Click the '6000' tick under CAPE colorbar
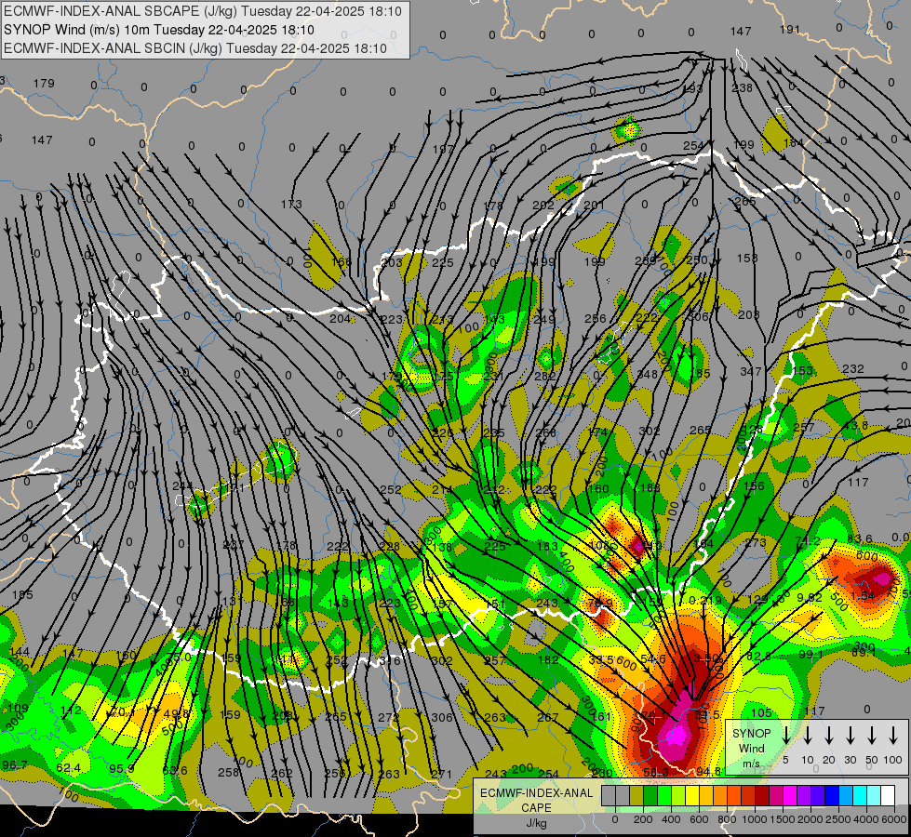This screenshot has height=837, width=911. [894, 819]
